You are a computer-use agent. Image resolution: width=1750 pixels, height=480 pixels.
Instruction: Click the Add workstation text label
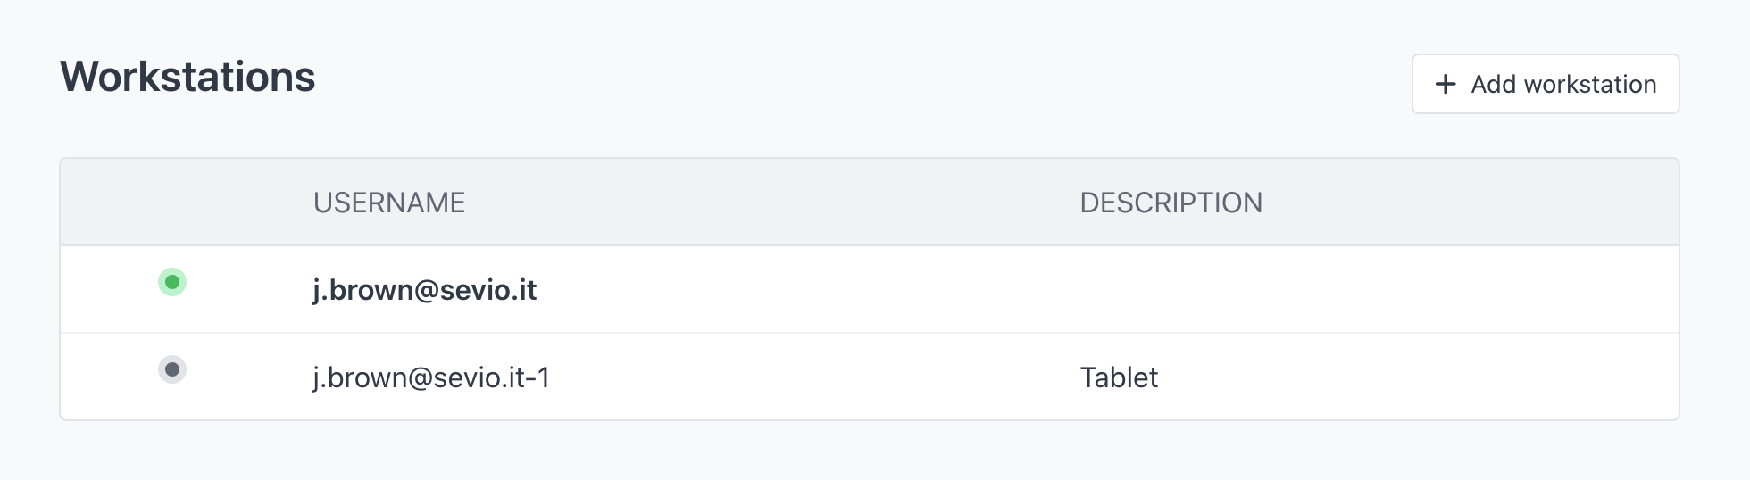click(x=1564, y=84)
